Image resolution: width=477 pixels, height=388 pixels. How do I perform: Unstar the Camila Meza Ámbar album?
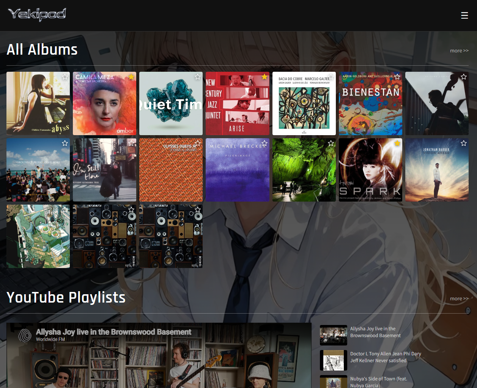(x=131, y=77)
